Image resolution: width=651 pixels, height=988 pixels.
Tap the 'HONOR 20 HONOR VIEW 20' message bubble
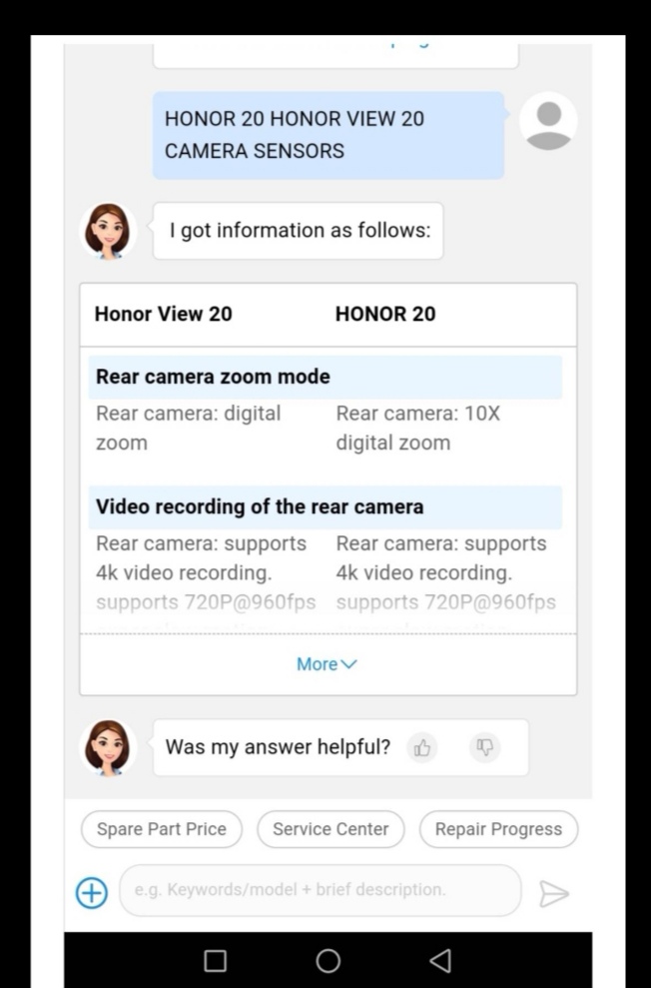click(x=327, y=135)
